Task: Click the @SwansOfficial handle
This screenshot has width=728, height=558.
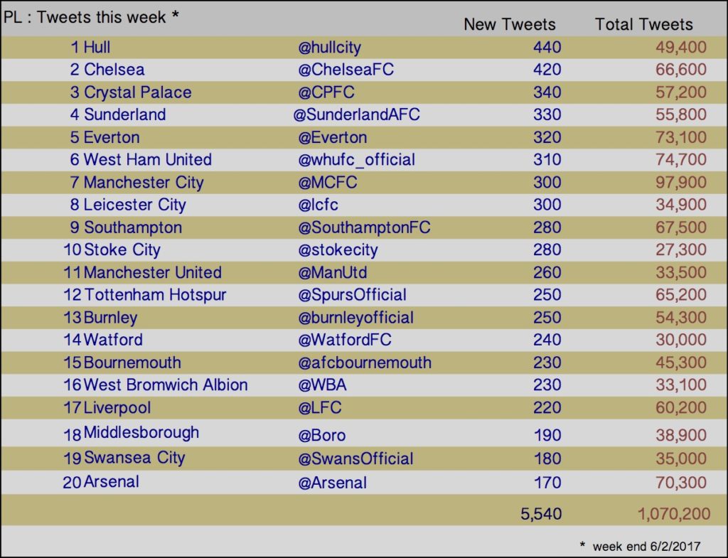Action: (x=355, y=458)
